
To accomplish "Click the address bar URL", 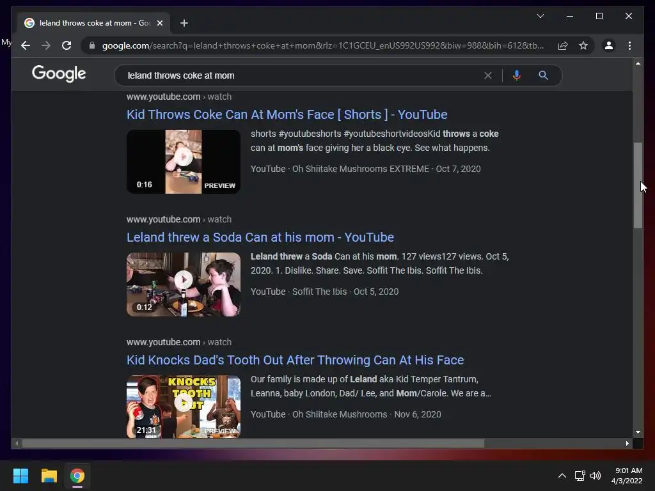I will (x=323, y=45).
